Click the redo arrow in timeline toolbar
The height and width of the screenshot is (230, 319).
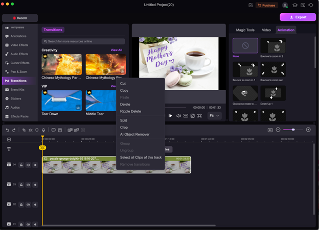(14, 130)
